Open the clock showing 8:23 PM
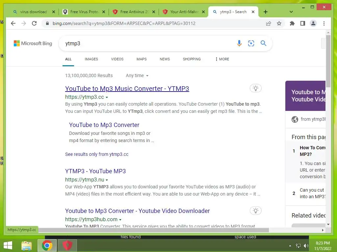The image size is (337, 252). (323, 246)
